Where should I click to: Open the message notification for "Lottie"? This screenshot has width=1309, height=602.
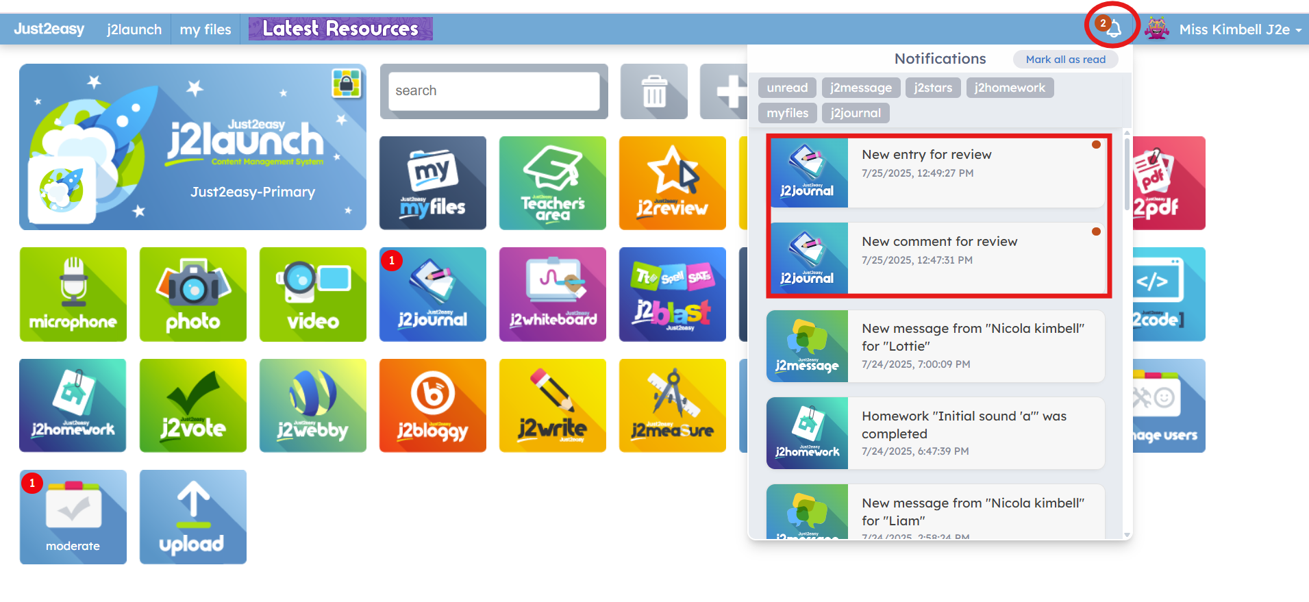coord(936,347)
